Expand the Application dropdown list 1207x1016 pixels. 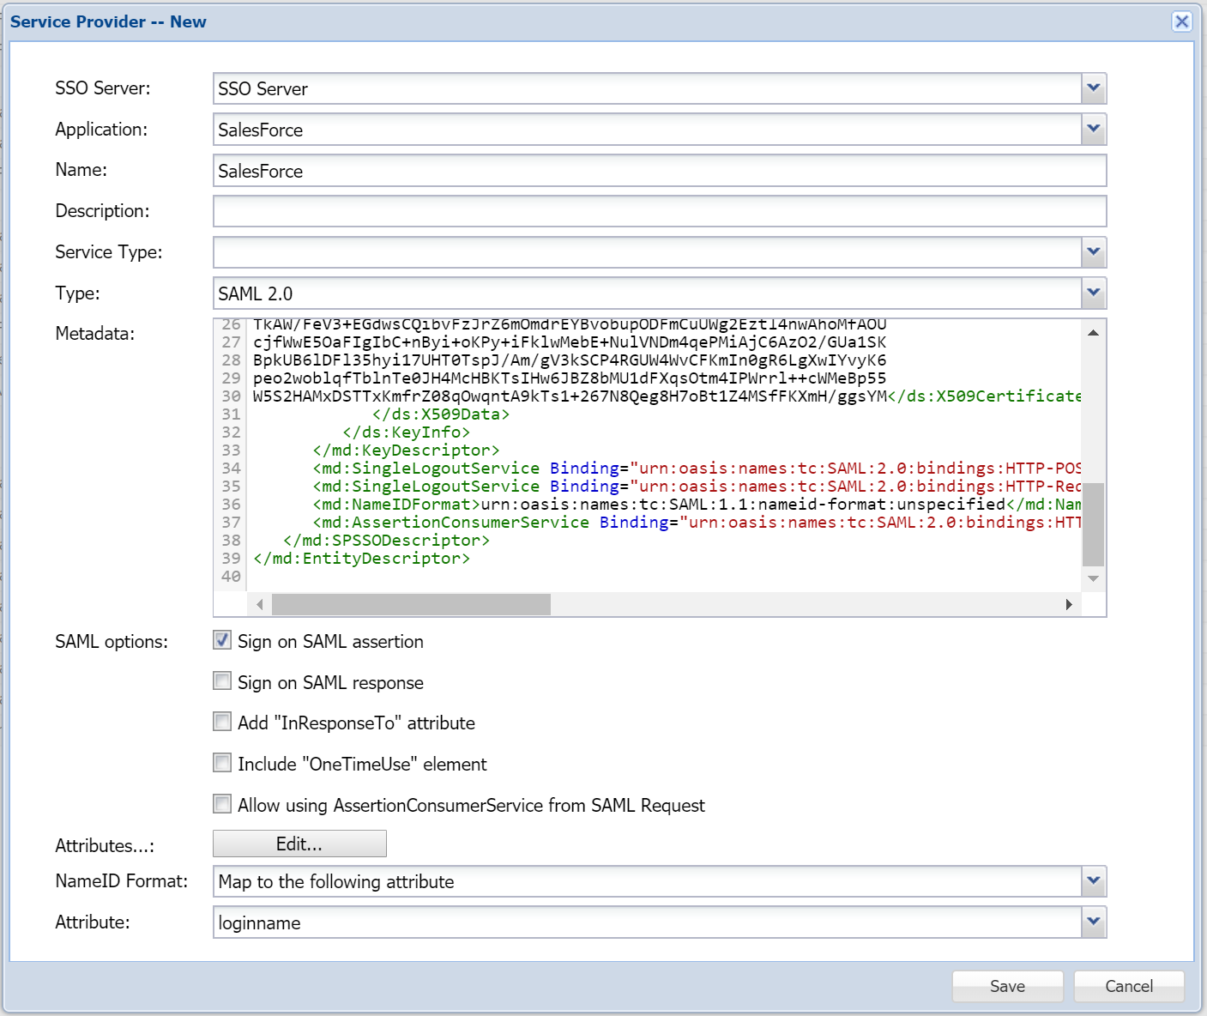pyautogui.click(x=1093, y=130)
